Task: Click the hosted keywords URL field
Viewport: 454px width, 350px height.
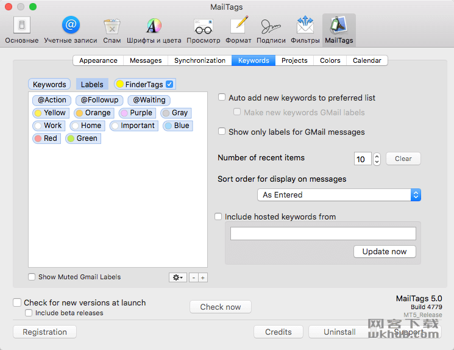Action: click(x=323, y=234)
